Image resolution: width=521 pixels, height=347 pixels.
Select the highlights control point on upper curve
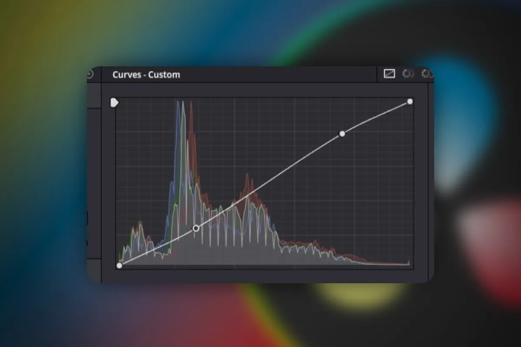point(342,134)
